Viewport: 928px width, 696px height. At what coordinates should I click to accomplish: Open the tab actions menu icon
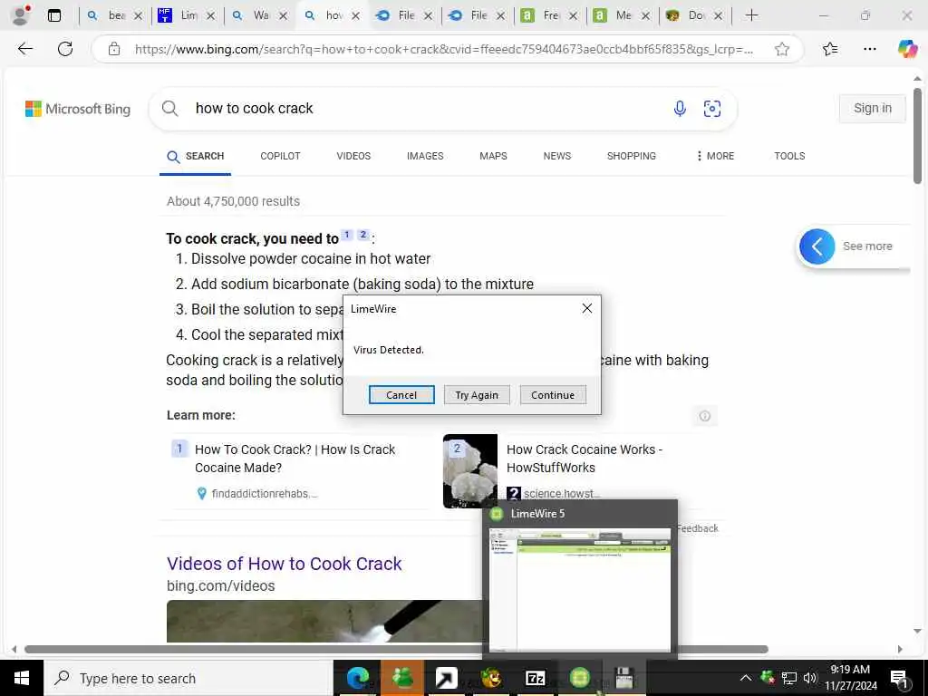pyautogui.click(x=53, y=15)
